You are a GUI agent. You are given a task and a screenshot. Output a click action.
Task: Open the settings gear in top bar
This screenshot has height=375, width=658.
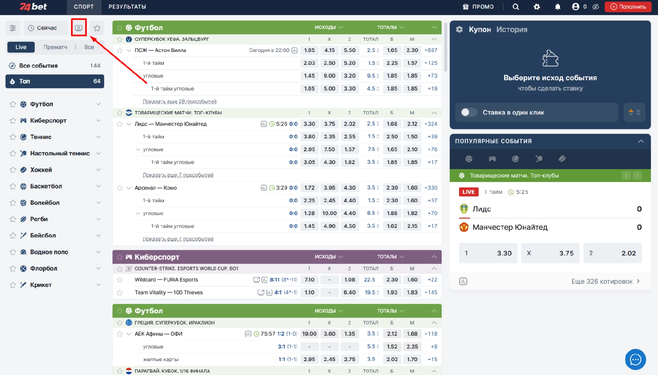pos(537,7)
